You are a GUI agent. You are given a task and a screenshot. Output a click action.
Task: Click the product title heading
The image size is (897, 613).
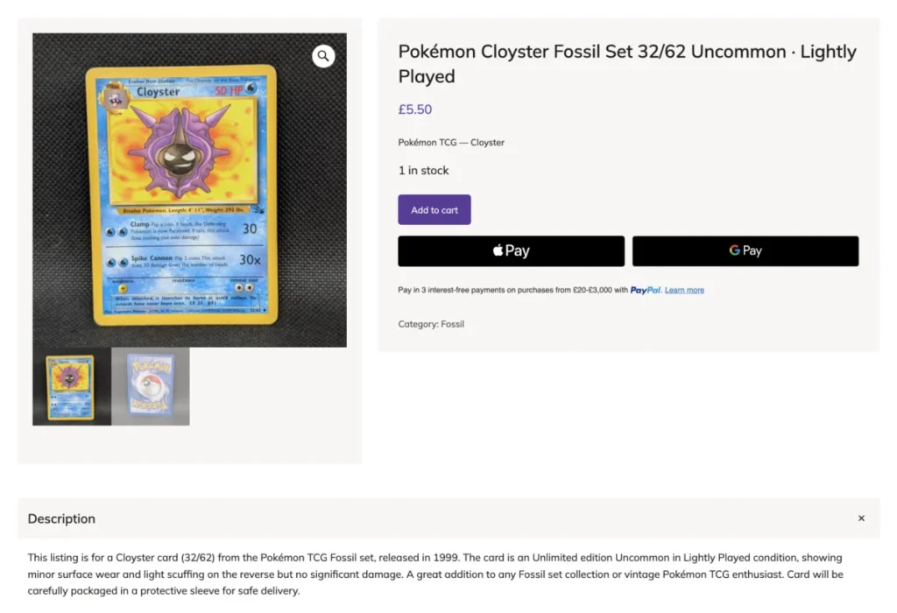[627, 63]
